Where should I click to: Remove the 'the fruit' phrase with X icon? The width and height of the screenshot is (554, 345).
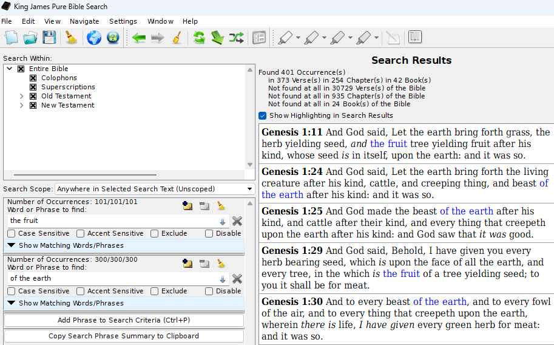[x=237, y=221]
